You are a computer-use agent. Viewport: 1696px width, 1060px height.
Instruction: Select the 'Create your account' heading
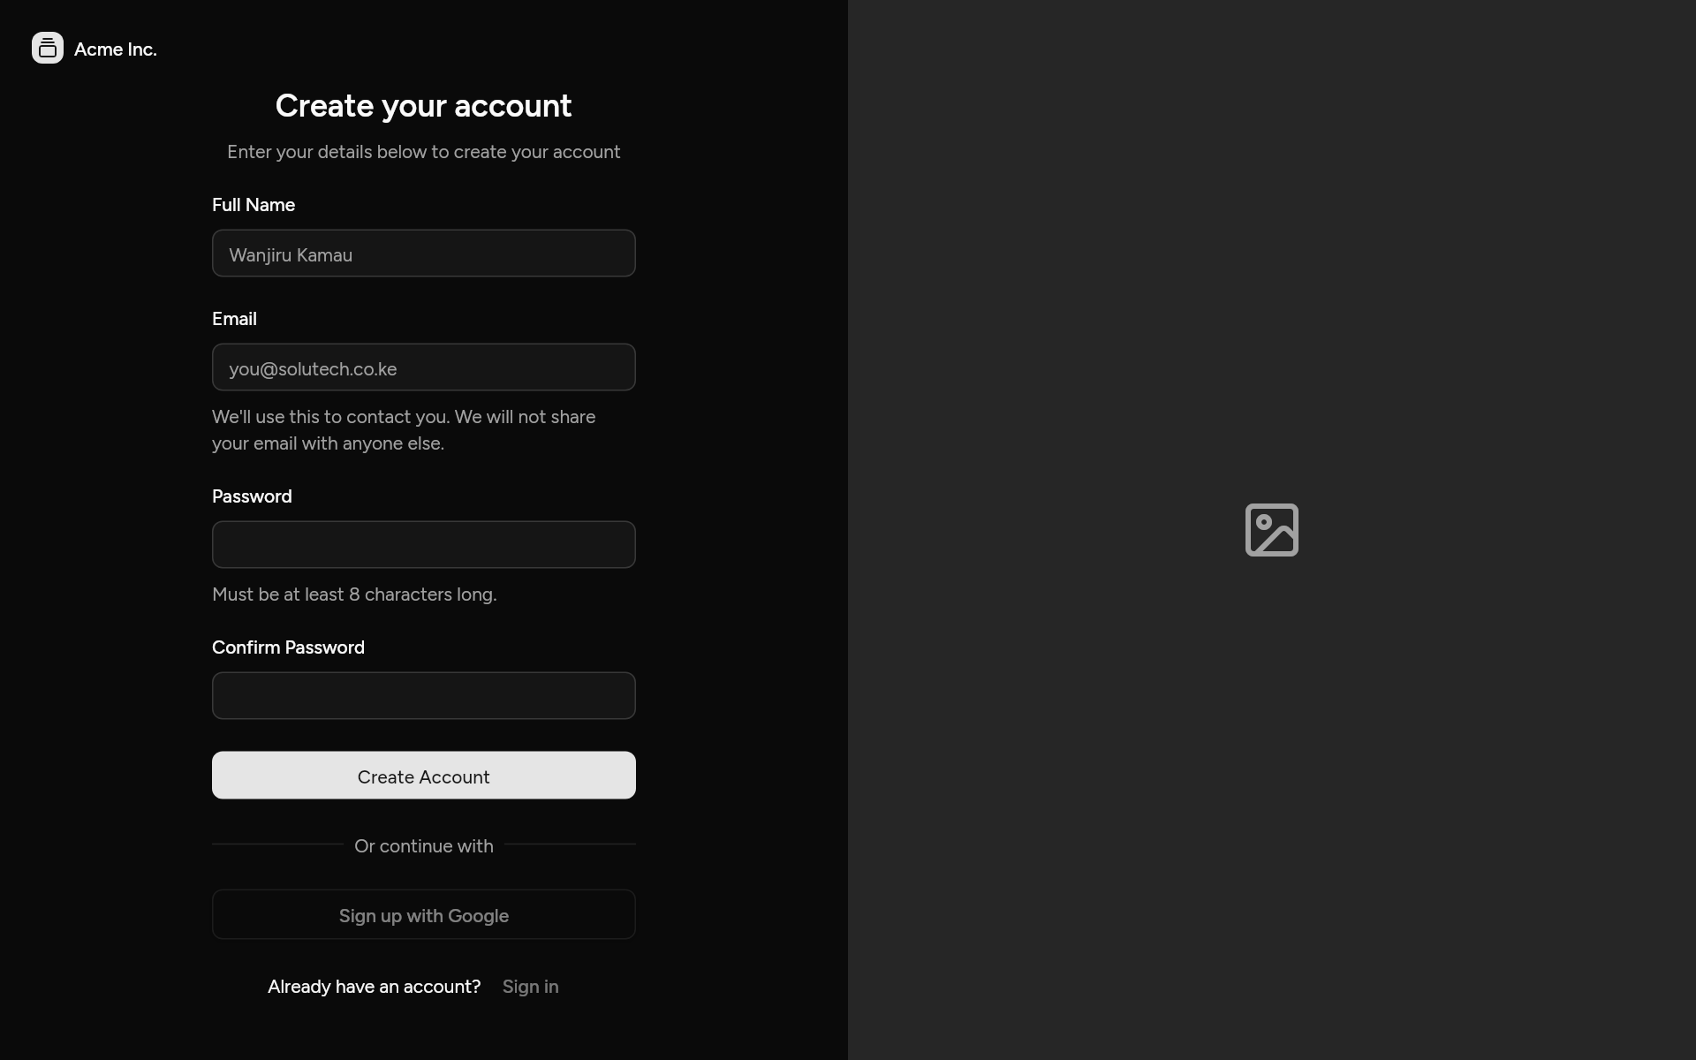point(424,106)
